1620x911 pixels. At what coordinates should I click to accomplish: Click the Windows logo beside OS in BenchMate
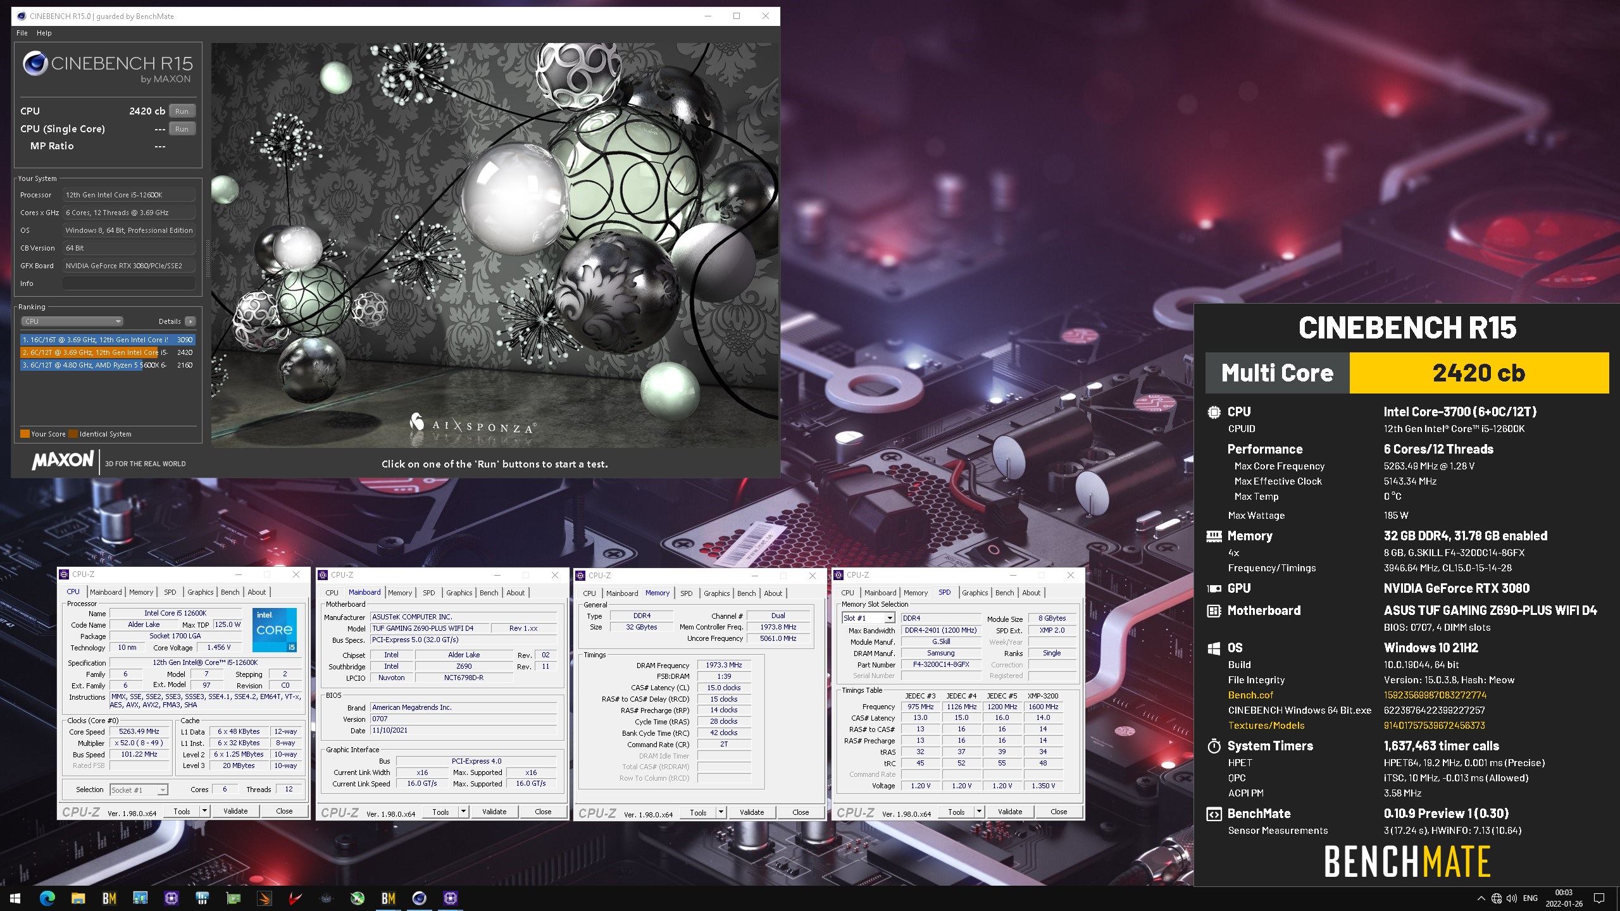pyautogui.click(x=1214, y=648)
